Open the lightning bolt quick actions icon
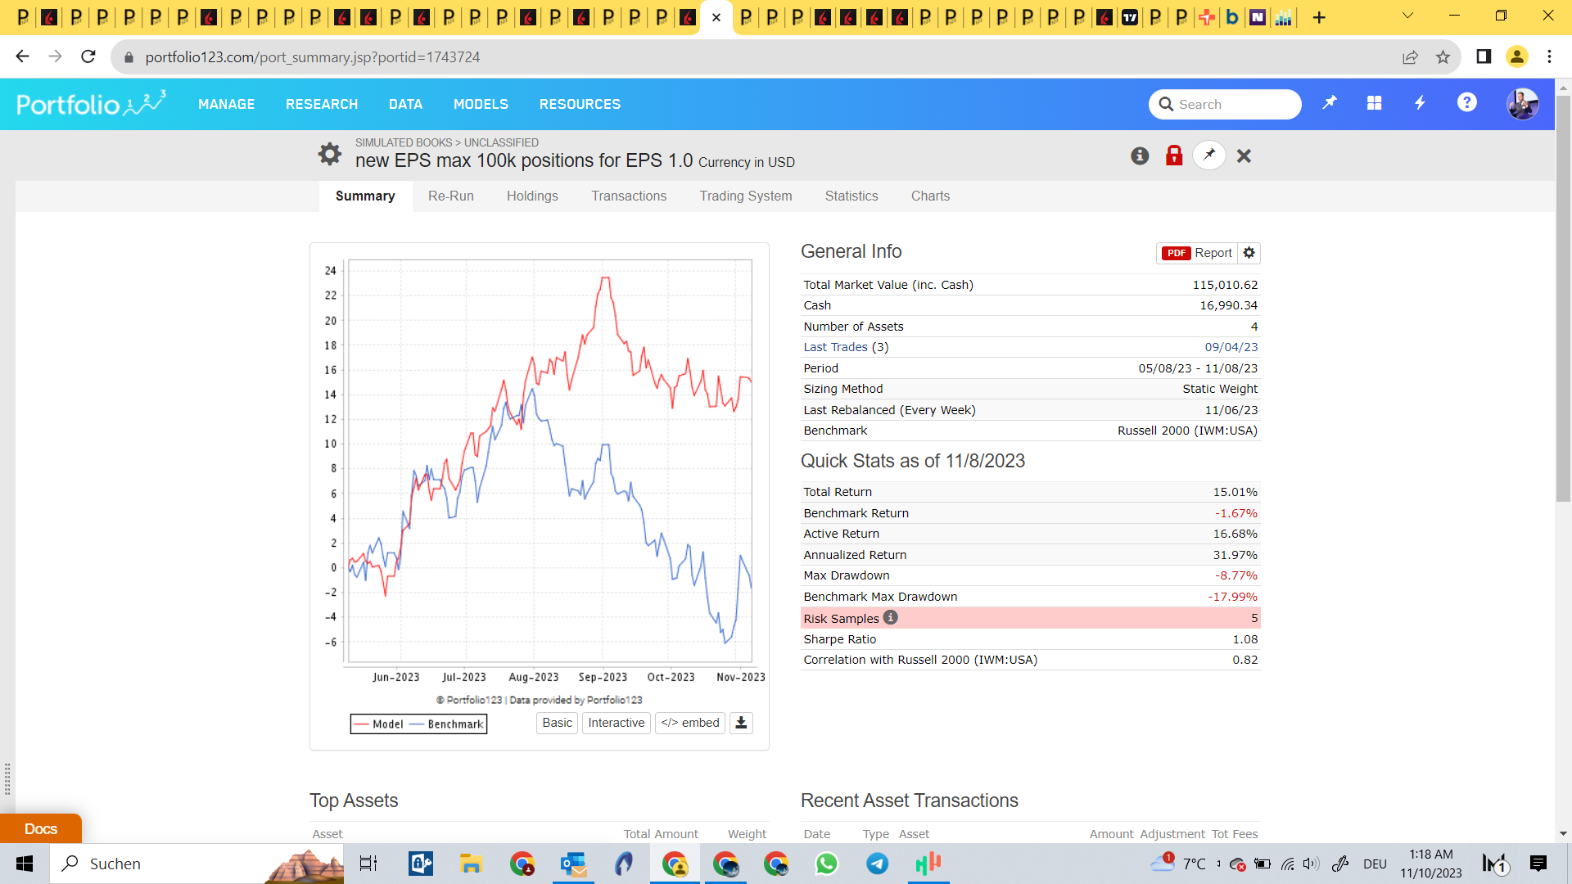The height and width of the screenshot is (884, 1572). (x=1421, y=103)
